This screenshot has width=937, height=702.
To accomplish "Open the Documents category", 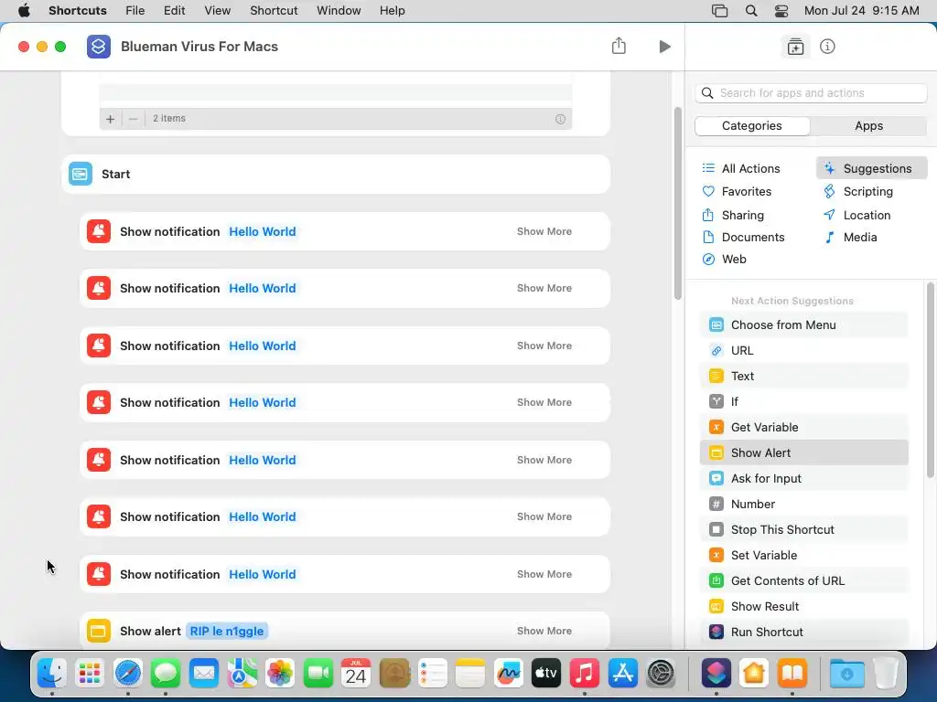I will [743, 237].
